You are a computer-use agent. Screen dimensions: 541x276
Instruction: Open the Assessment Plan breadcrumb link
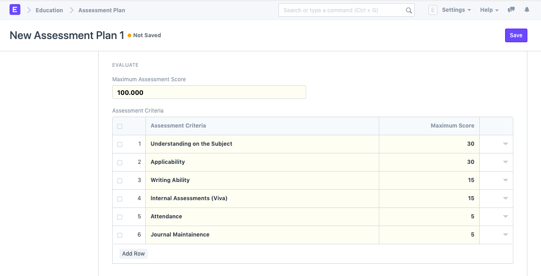tap(101, 10)
